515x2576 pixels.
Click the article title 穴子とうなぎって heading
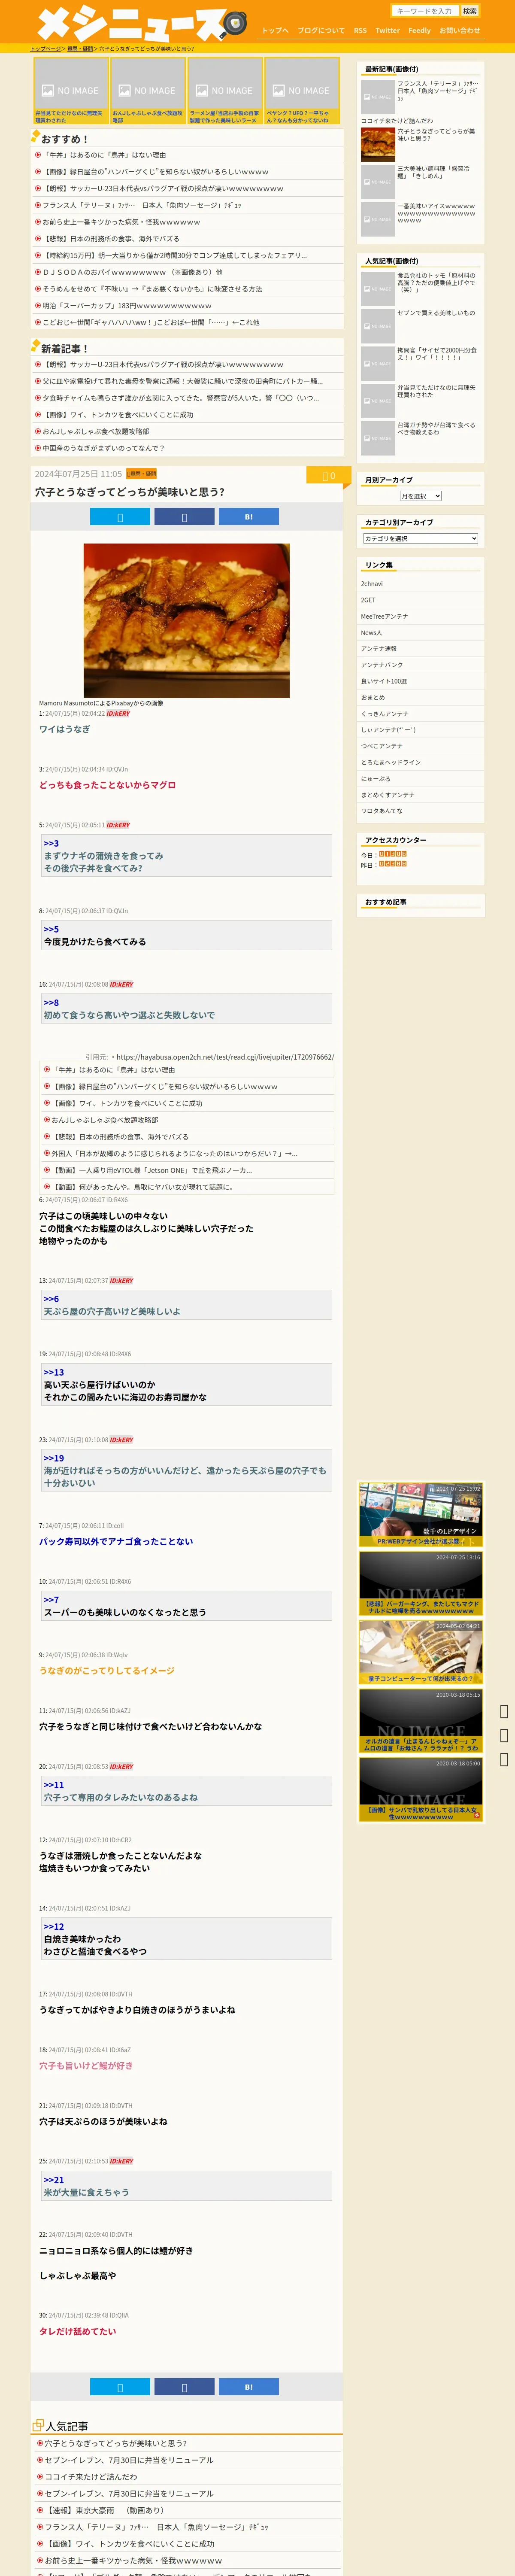[x=130, y=492]
